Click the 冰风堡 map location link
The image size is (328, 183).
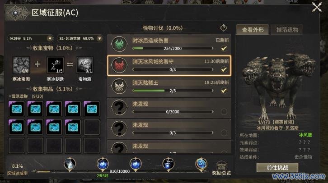(x=305, y=135)
